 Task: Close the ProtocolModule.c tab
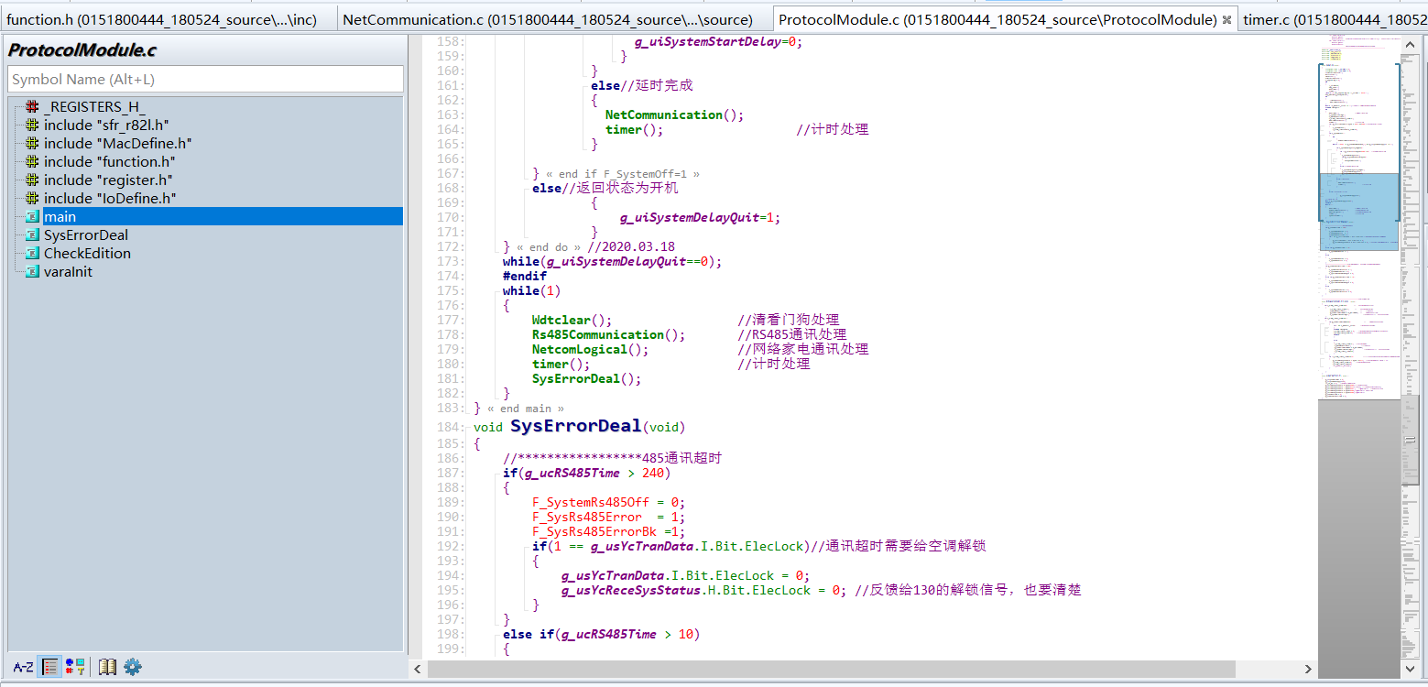pos(1227,20)
